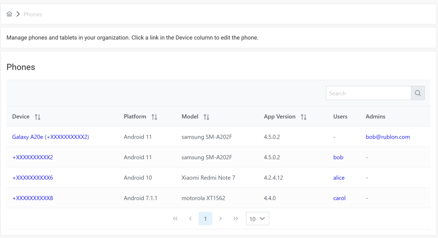
Task: Open Galaxy A20e device link
Action: tap(50, 137)
